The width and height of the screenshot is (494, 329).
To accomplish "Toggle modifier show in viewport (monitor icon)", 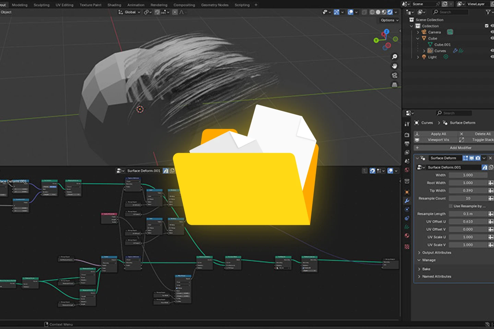I will tap(472, 158).
